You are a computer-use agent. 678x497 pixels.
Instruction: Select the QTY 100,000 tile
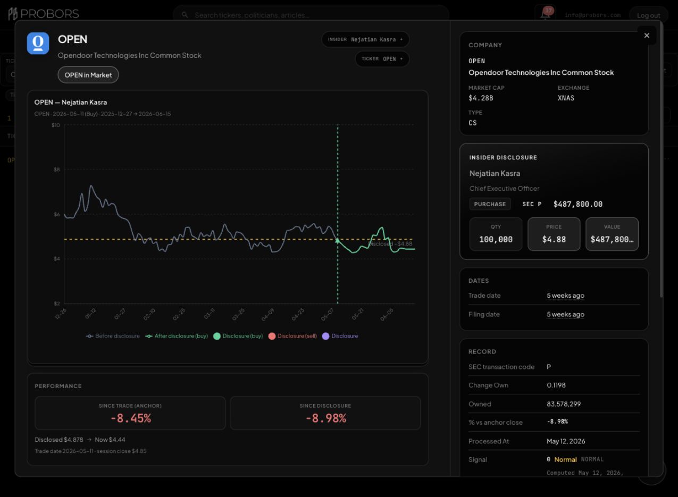point(496,234)
